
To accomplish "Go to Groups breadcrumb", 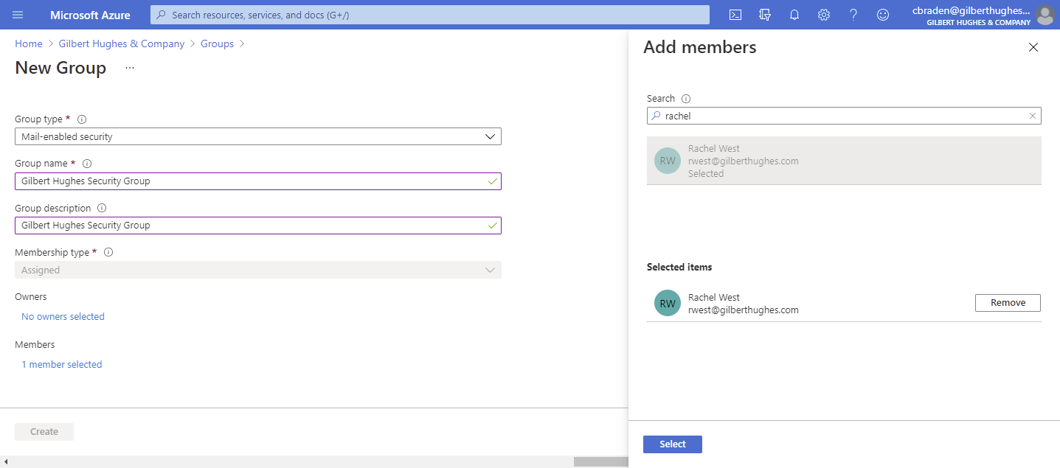I will (x=217, y=43).
